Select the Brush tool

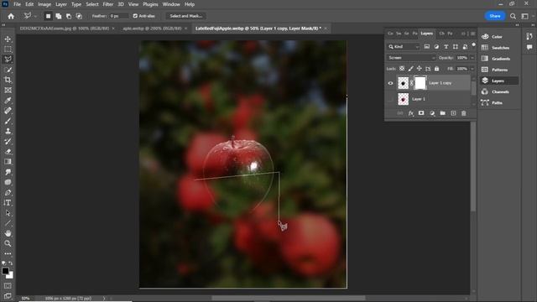pos(8,121)
